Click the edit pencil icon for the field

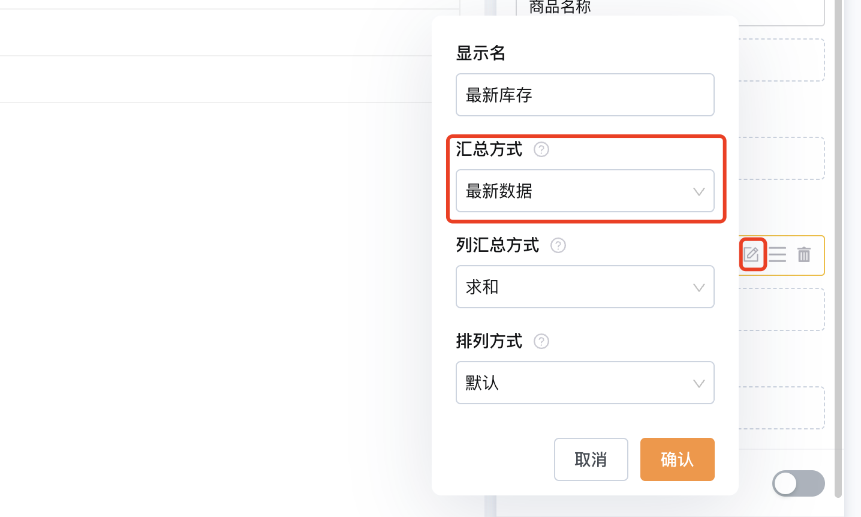coord(751,255)
